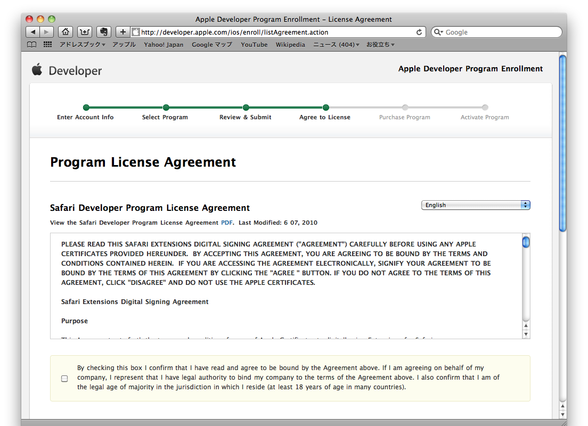Screen dimensions: 588x426
Task: Expand the ニュース (404) bookmark folder
Action: pyautogui.click(x=336, y=45)
